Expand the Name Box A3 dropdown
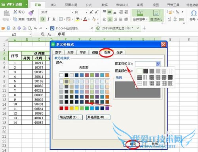This screenshot has height=152, width=198. pos(30,34)
